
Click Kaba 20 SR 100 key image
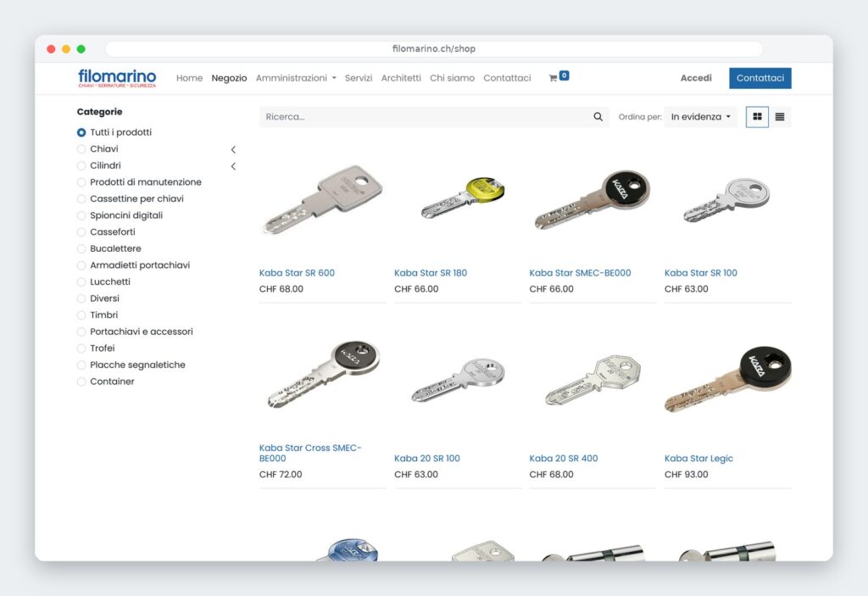pos(458,380)
